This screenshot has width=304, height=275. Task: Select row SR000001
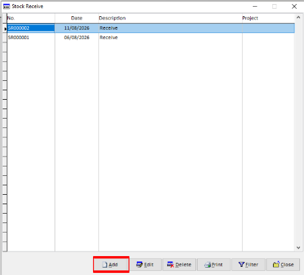click(x=151, y=38)
